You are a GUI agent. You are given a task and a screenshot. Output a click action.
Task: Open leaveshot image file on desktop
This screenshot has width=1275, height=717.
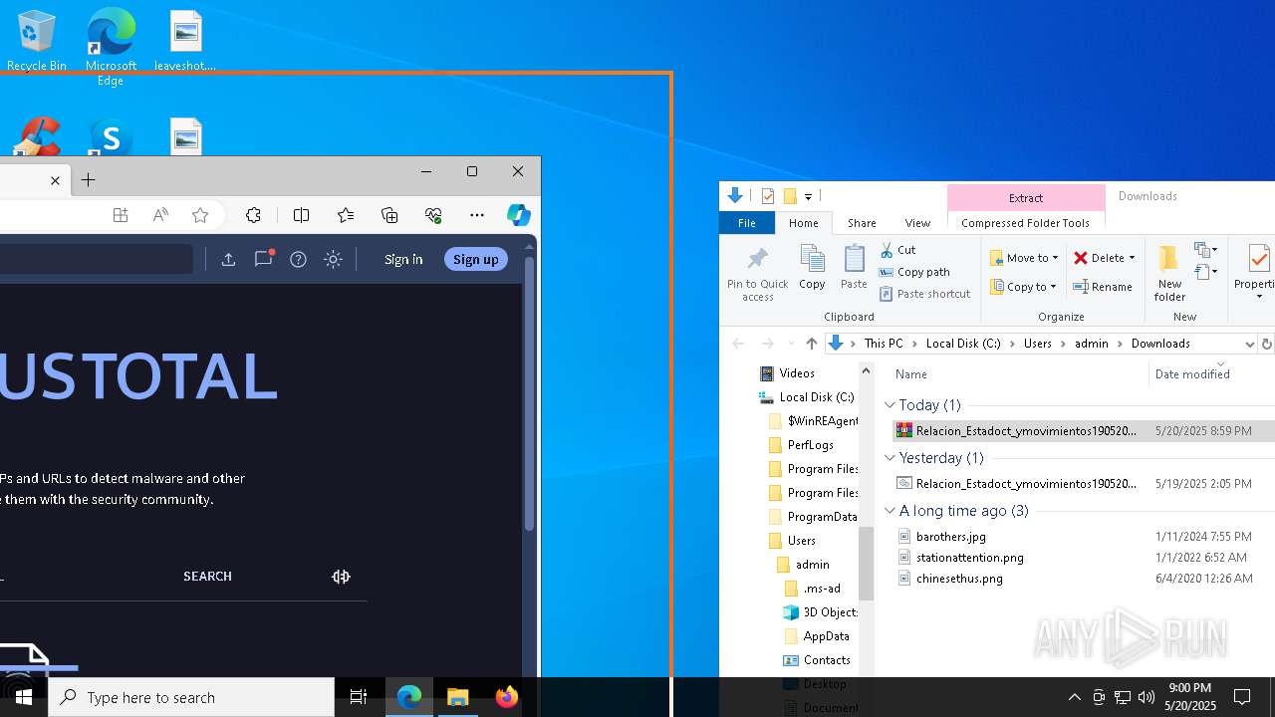coord(185,40)
